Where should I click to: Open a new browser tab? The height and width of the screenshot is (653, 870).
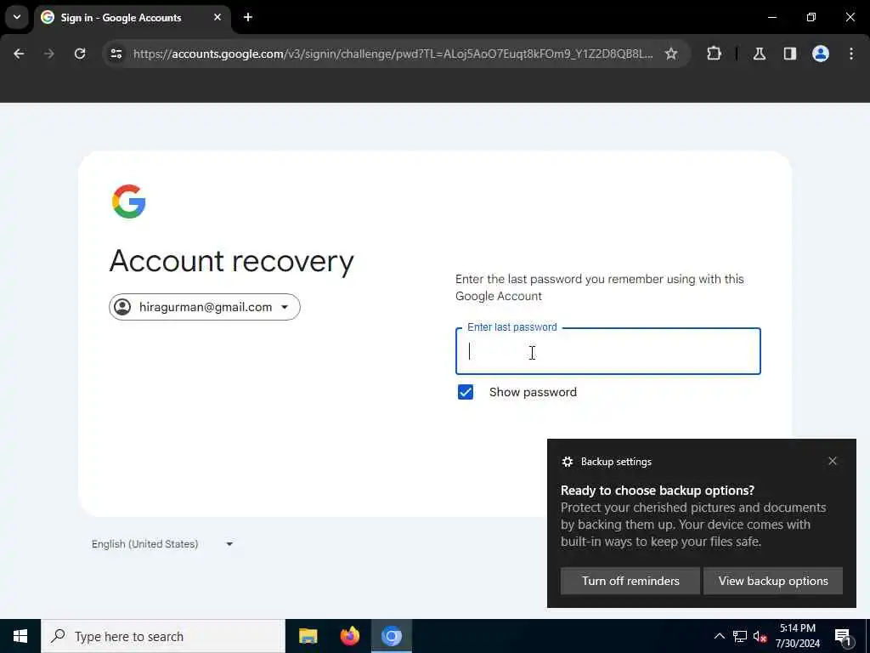pyautogui.click(x=248, y=17)
